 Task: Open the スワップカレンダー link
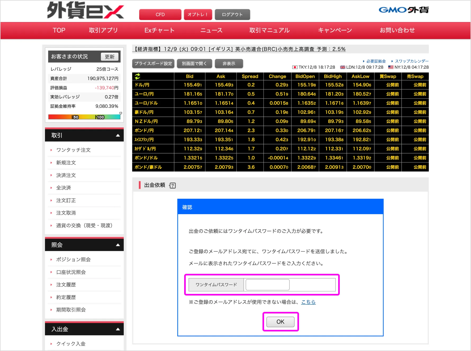[411, 61]
